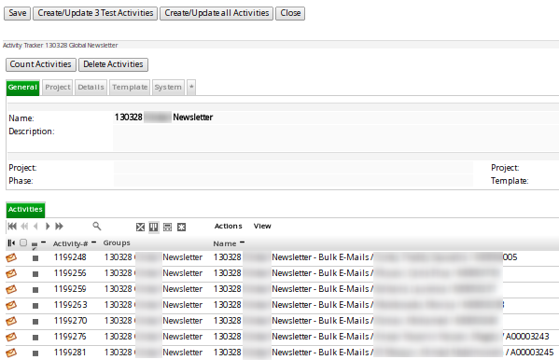Click the status column header icon
This screenshot has height=360, width=559.
[x=35, y=245]
